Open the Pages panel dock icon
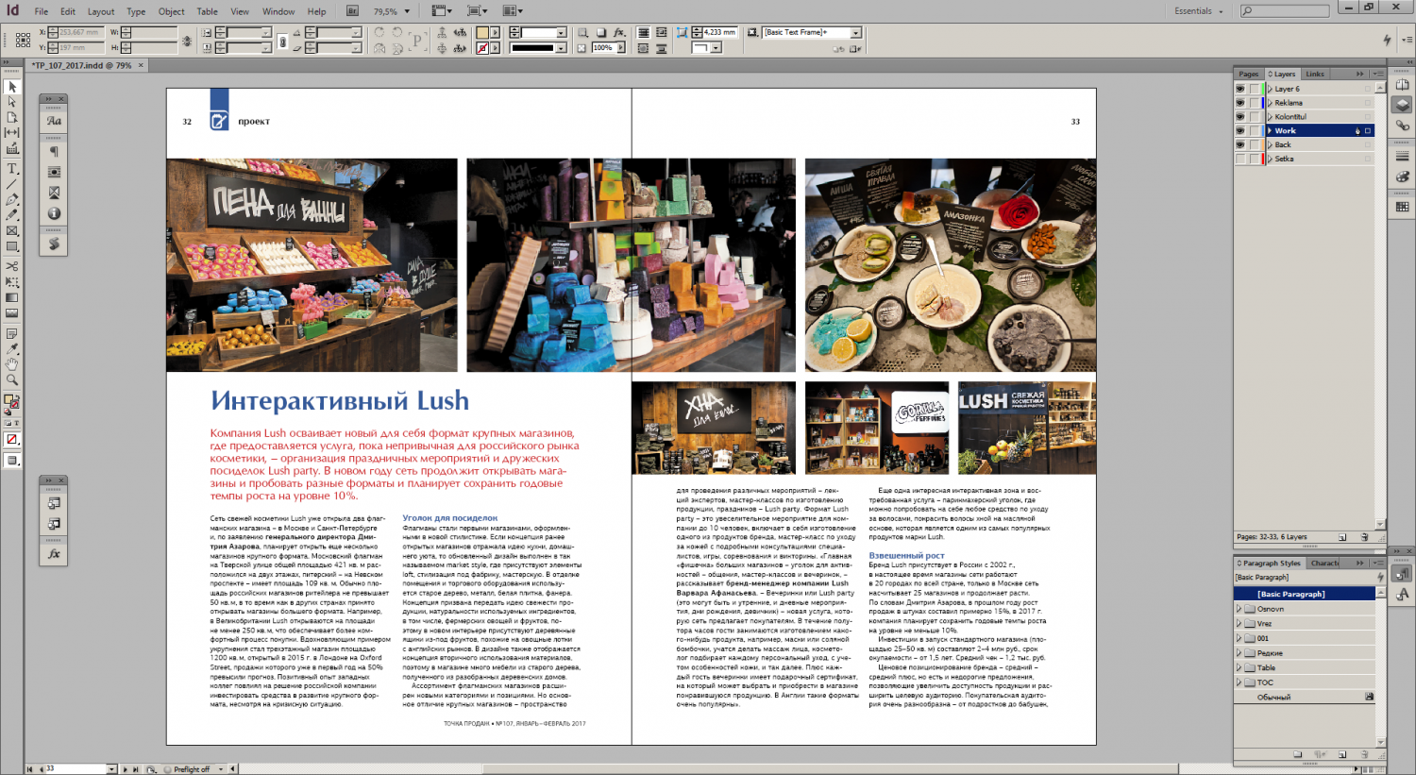 tap(1403, 85)
